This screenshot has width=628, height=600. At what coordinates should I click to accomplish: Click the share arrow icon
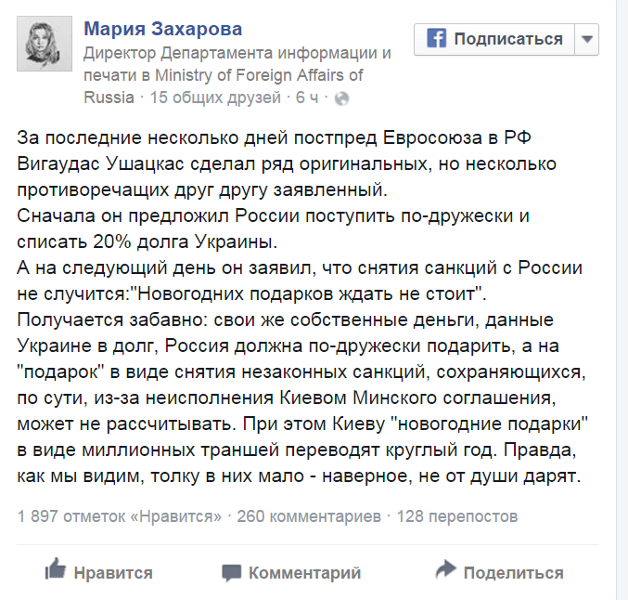coord(446,570)
